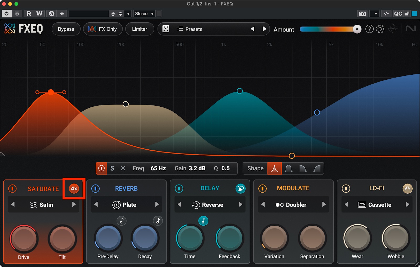This screenshot has height=267, width=420.
Task: Click the Q value 0.5
Action: point(225,168)
